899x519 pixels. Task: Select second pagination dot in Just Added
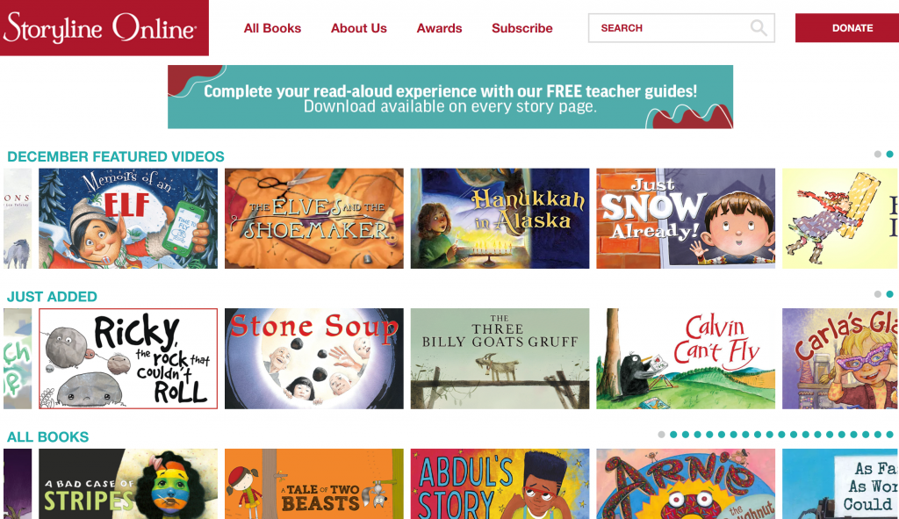coord(889,294)
